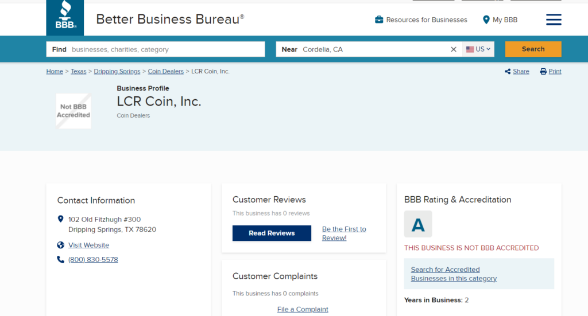Open the Visit Website link

[x=88, y=245]
